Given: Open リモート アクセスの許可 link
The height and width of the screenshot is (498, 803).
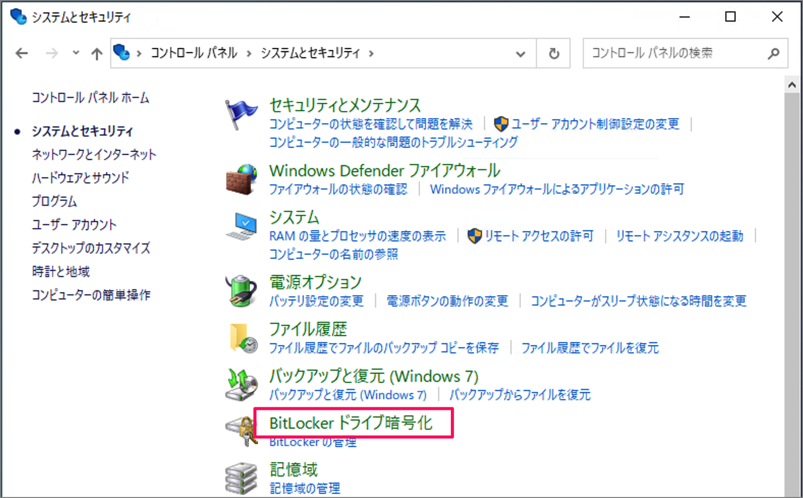Looking at the screenshot, I should pos(539,236).
